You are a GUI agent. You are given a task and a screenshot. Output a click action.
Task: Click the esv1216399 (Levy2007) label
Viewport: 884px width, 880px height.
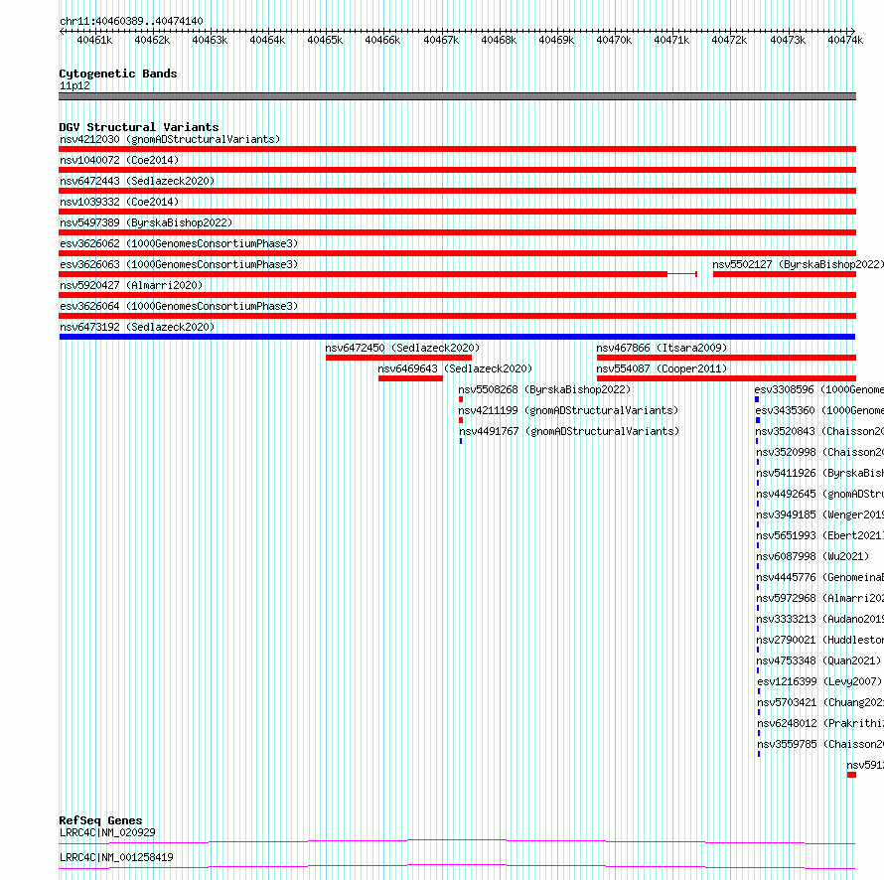coord(819,681)
